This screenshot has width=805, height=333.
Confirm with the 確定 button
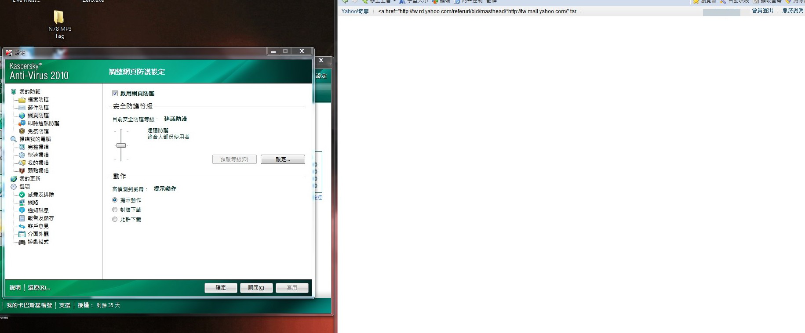(221, 288)
